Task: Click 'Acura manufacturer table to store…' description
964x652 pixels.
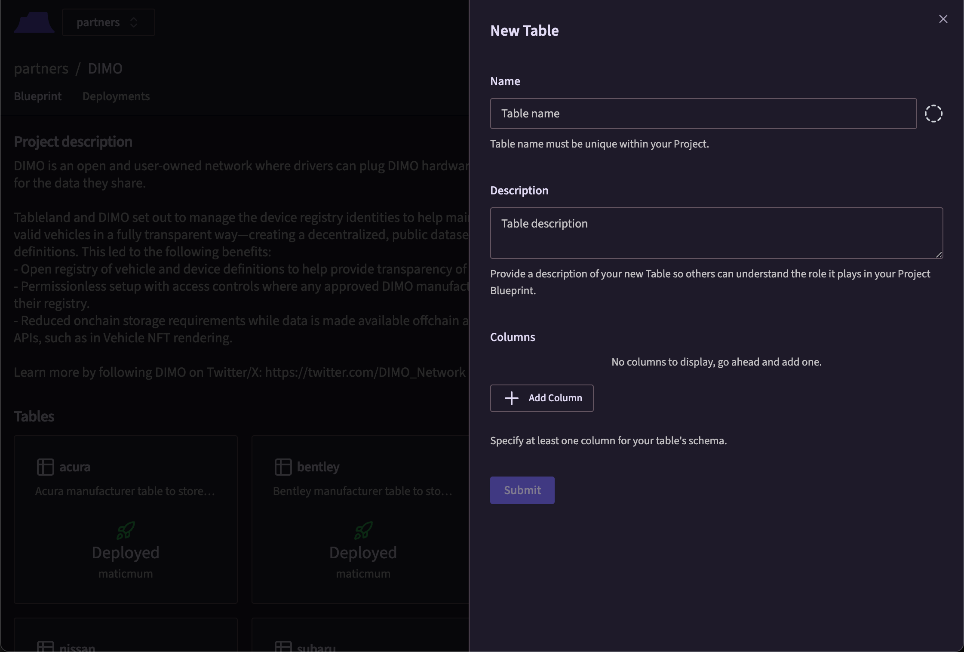Action: [x=125, y=491]
